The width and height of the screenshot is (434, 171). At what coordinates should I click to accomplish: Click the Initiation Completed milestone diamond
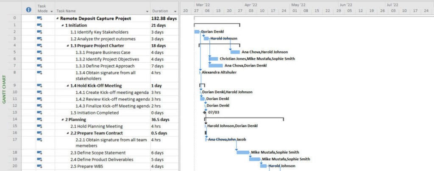(205, 112)
